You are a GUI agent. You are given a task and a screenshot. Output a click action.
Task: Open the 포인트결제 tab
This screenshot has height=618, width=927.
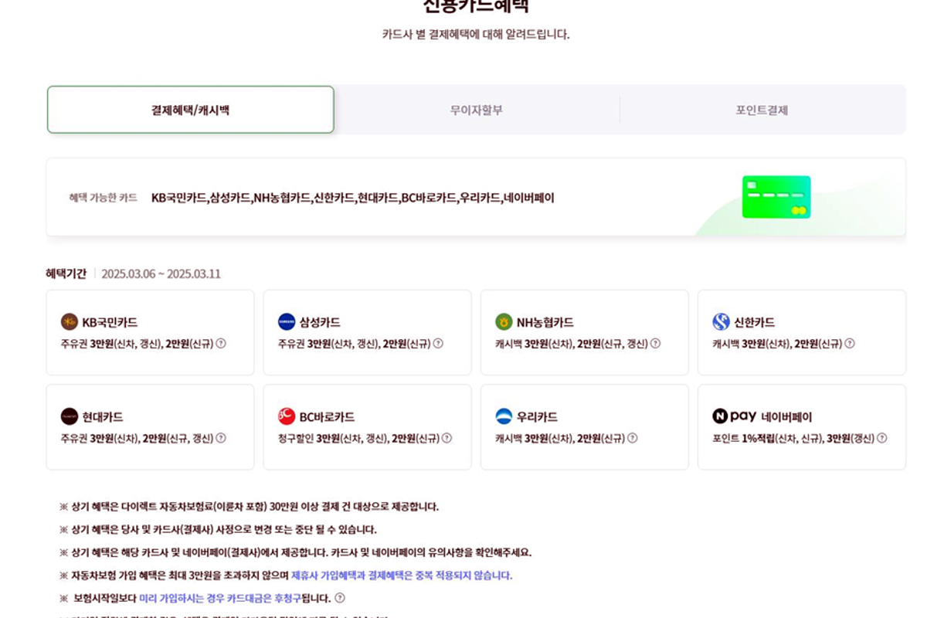tap(762, 110)
